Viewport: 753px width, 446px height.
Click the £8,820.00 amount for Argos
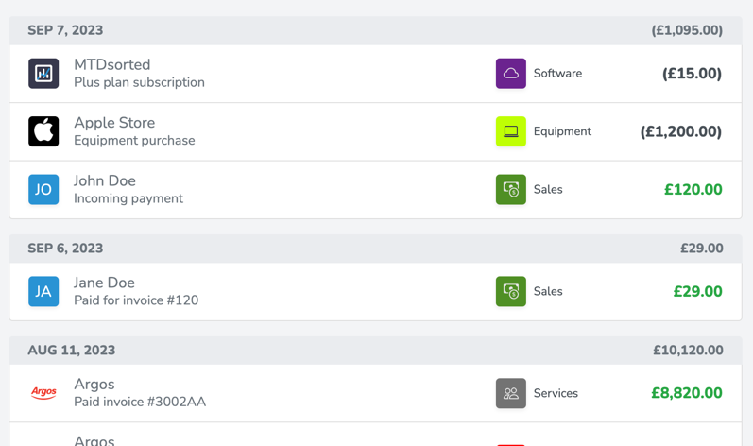[687, 393]
